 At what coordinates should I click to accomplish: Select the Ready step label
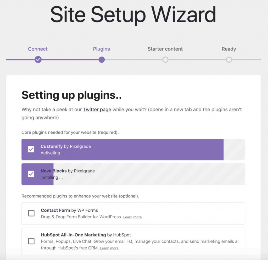click(229, 49)
